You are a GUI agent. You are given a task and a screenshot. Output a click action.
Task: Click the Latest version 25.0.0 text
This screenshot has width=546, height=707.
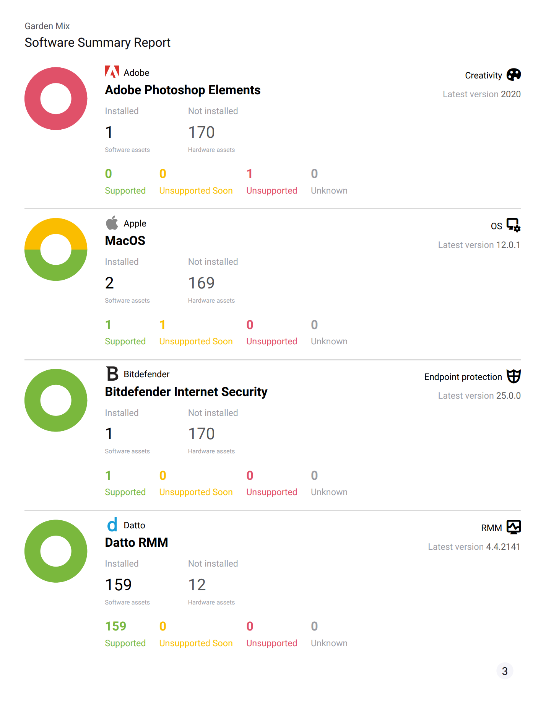[x=479, y=396]
